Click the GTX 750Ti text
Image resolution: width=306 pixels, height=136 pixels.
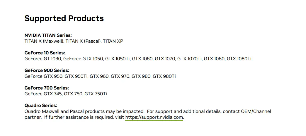pos(96,94)
